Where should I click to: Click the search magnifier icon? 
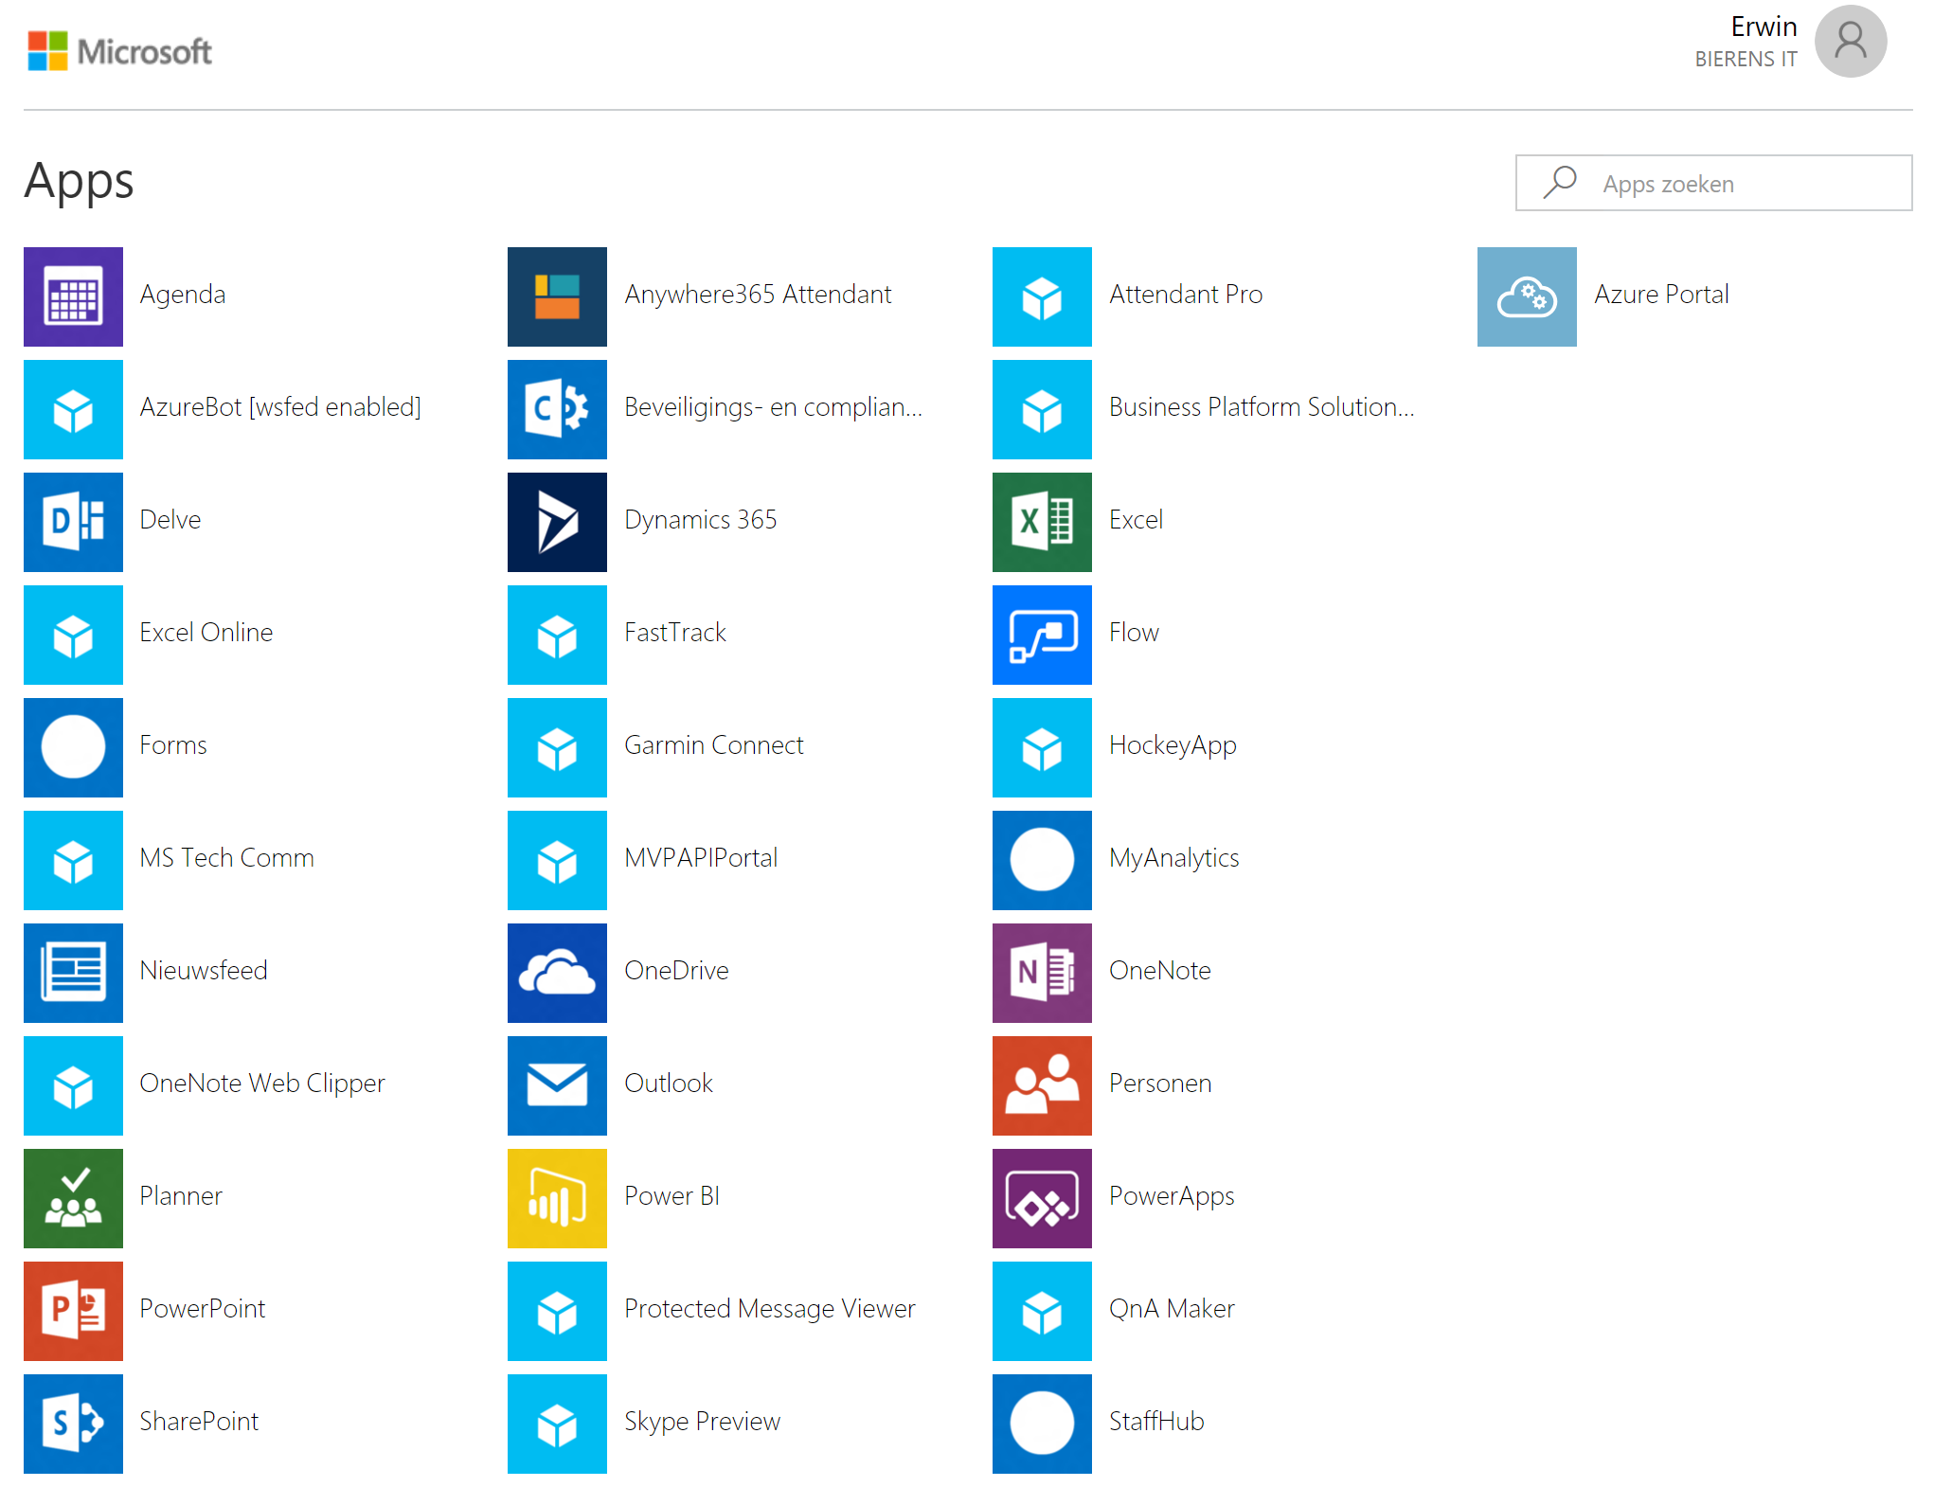point(1560,183)
